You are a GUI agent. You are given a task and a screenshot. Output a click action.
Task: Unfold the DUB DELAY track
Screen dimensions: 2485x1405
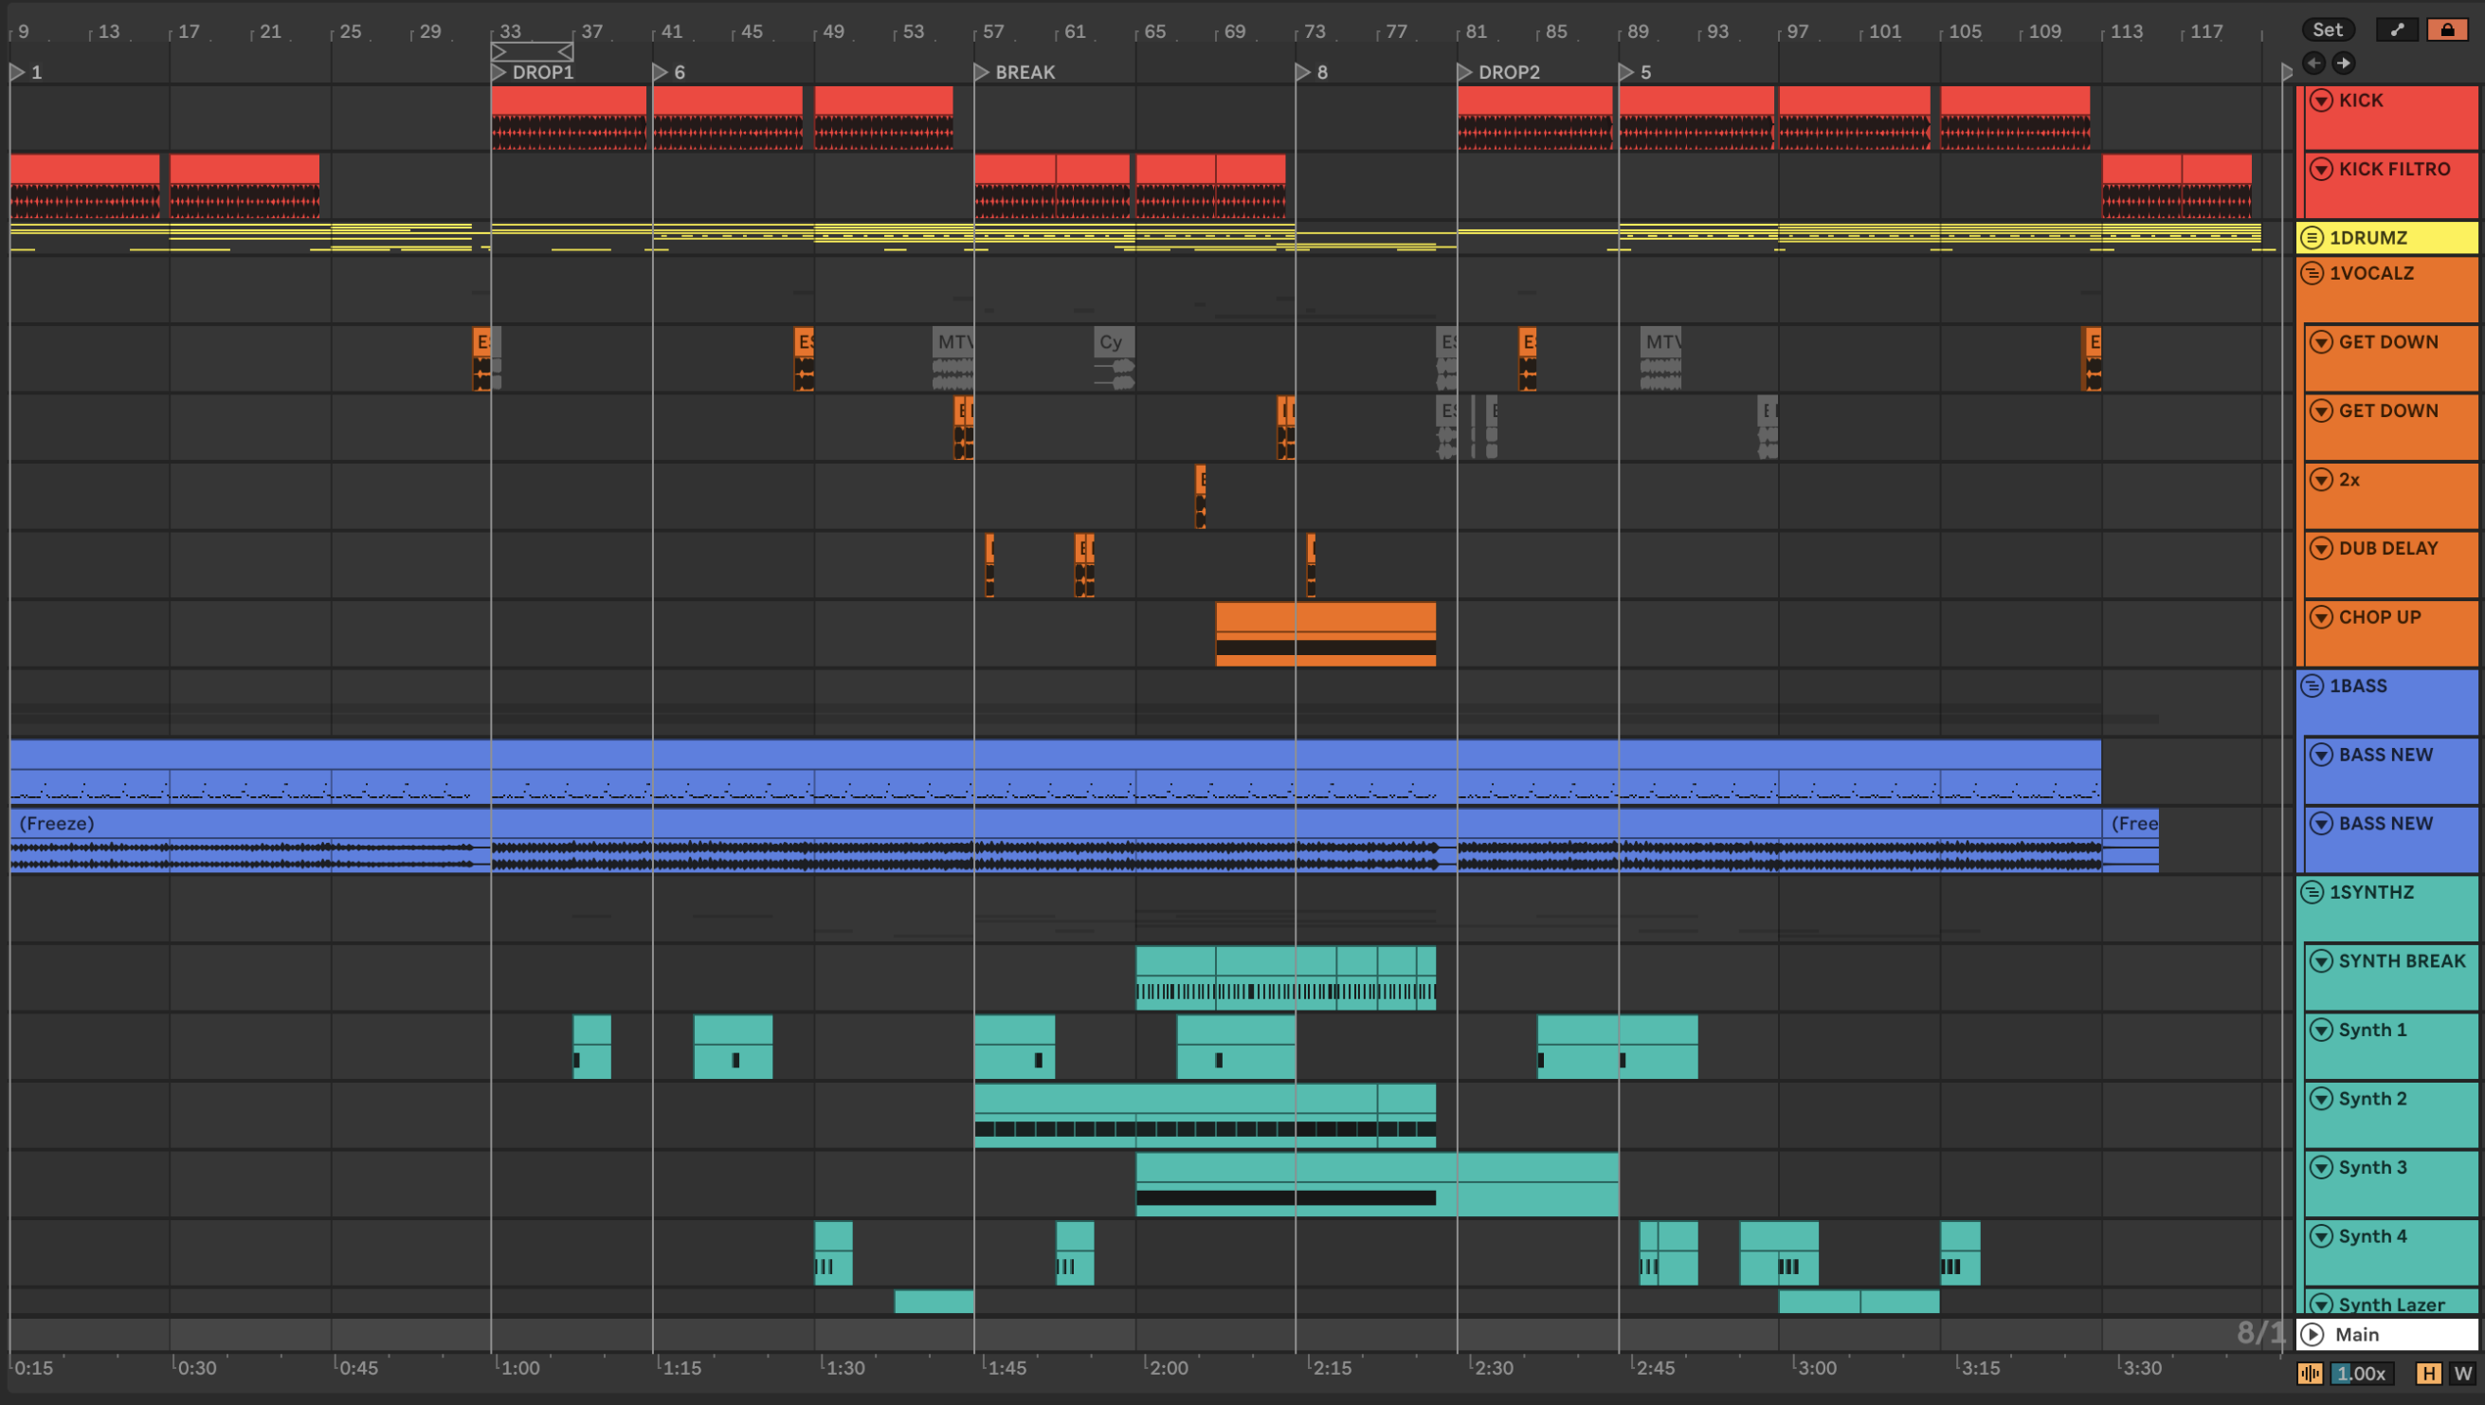tap(2322, 548)
